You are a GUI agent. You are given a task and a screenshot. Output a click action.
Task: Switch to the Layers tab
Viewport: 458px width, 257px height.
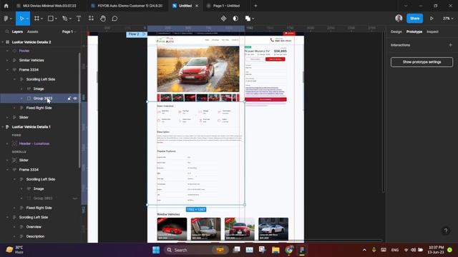(17, 31)
